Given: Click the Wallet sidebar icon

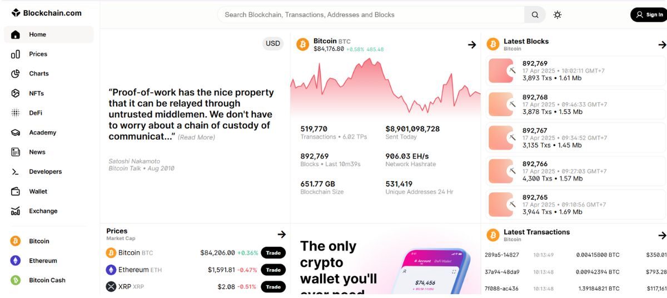Looking at the screenshot, I should coord(16,191).
